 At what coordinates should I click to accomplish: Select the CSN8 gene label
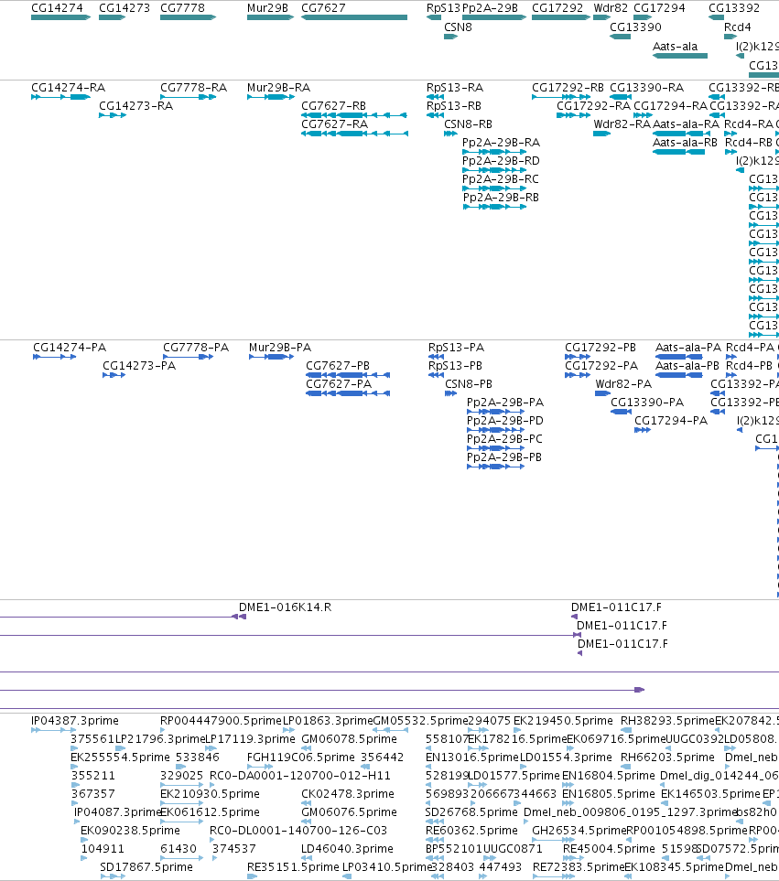(458, 27)
